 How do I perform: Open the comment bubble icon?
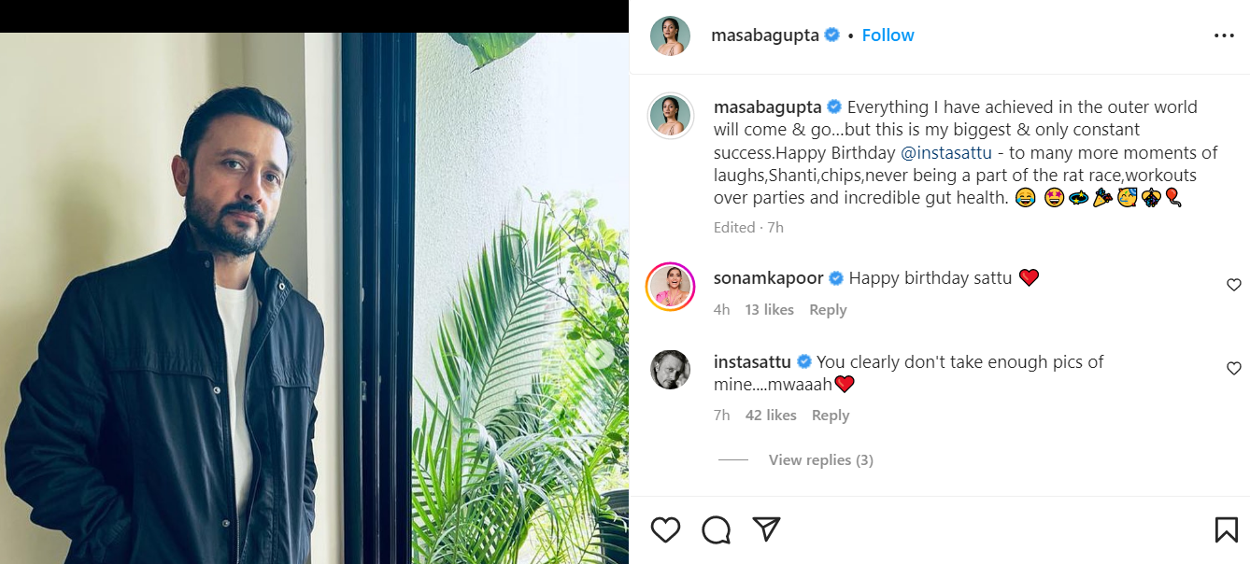[716, 529]
